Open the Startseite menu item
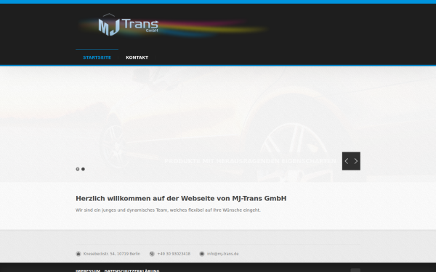Image resolution: width=436 pixels, height=272 pixels. coord(97,57)
